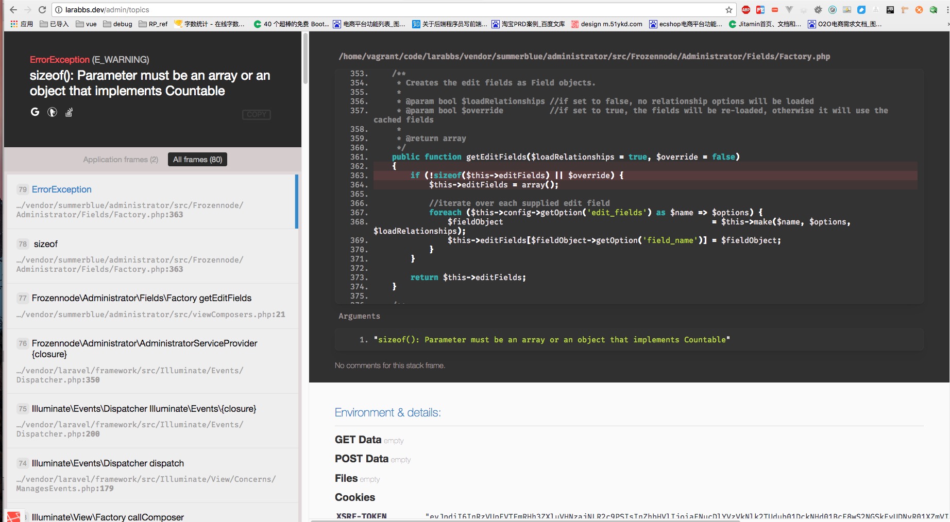Click the Environment & details heading
950x522 pixels.
coord(387,412)
